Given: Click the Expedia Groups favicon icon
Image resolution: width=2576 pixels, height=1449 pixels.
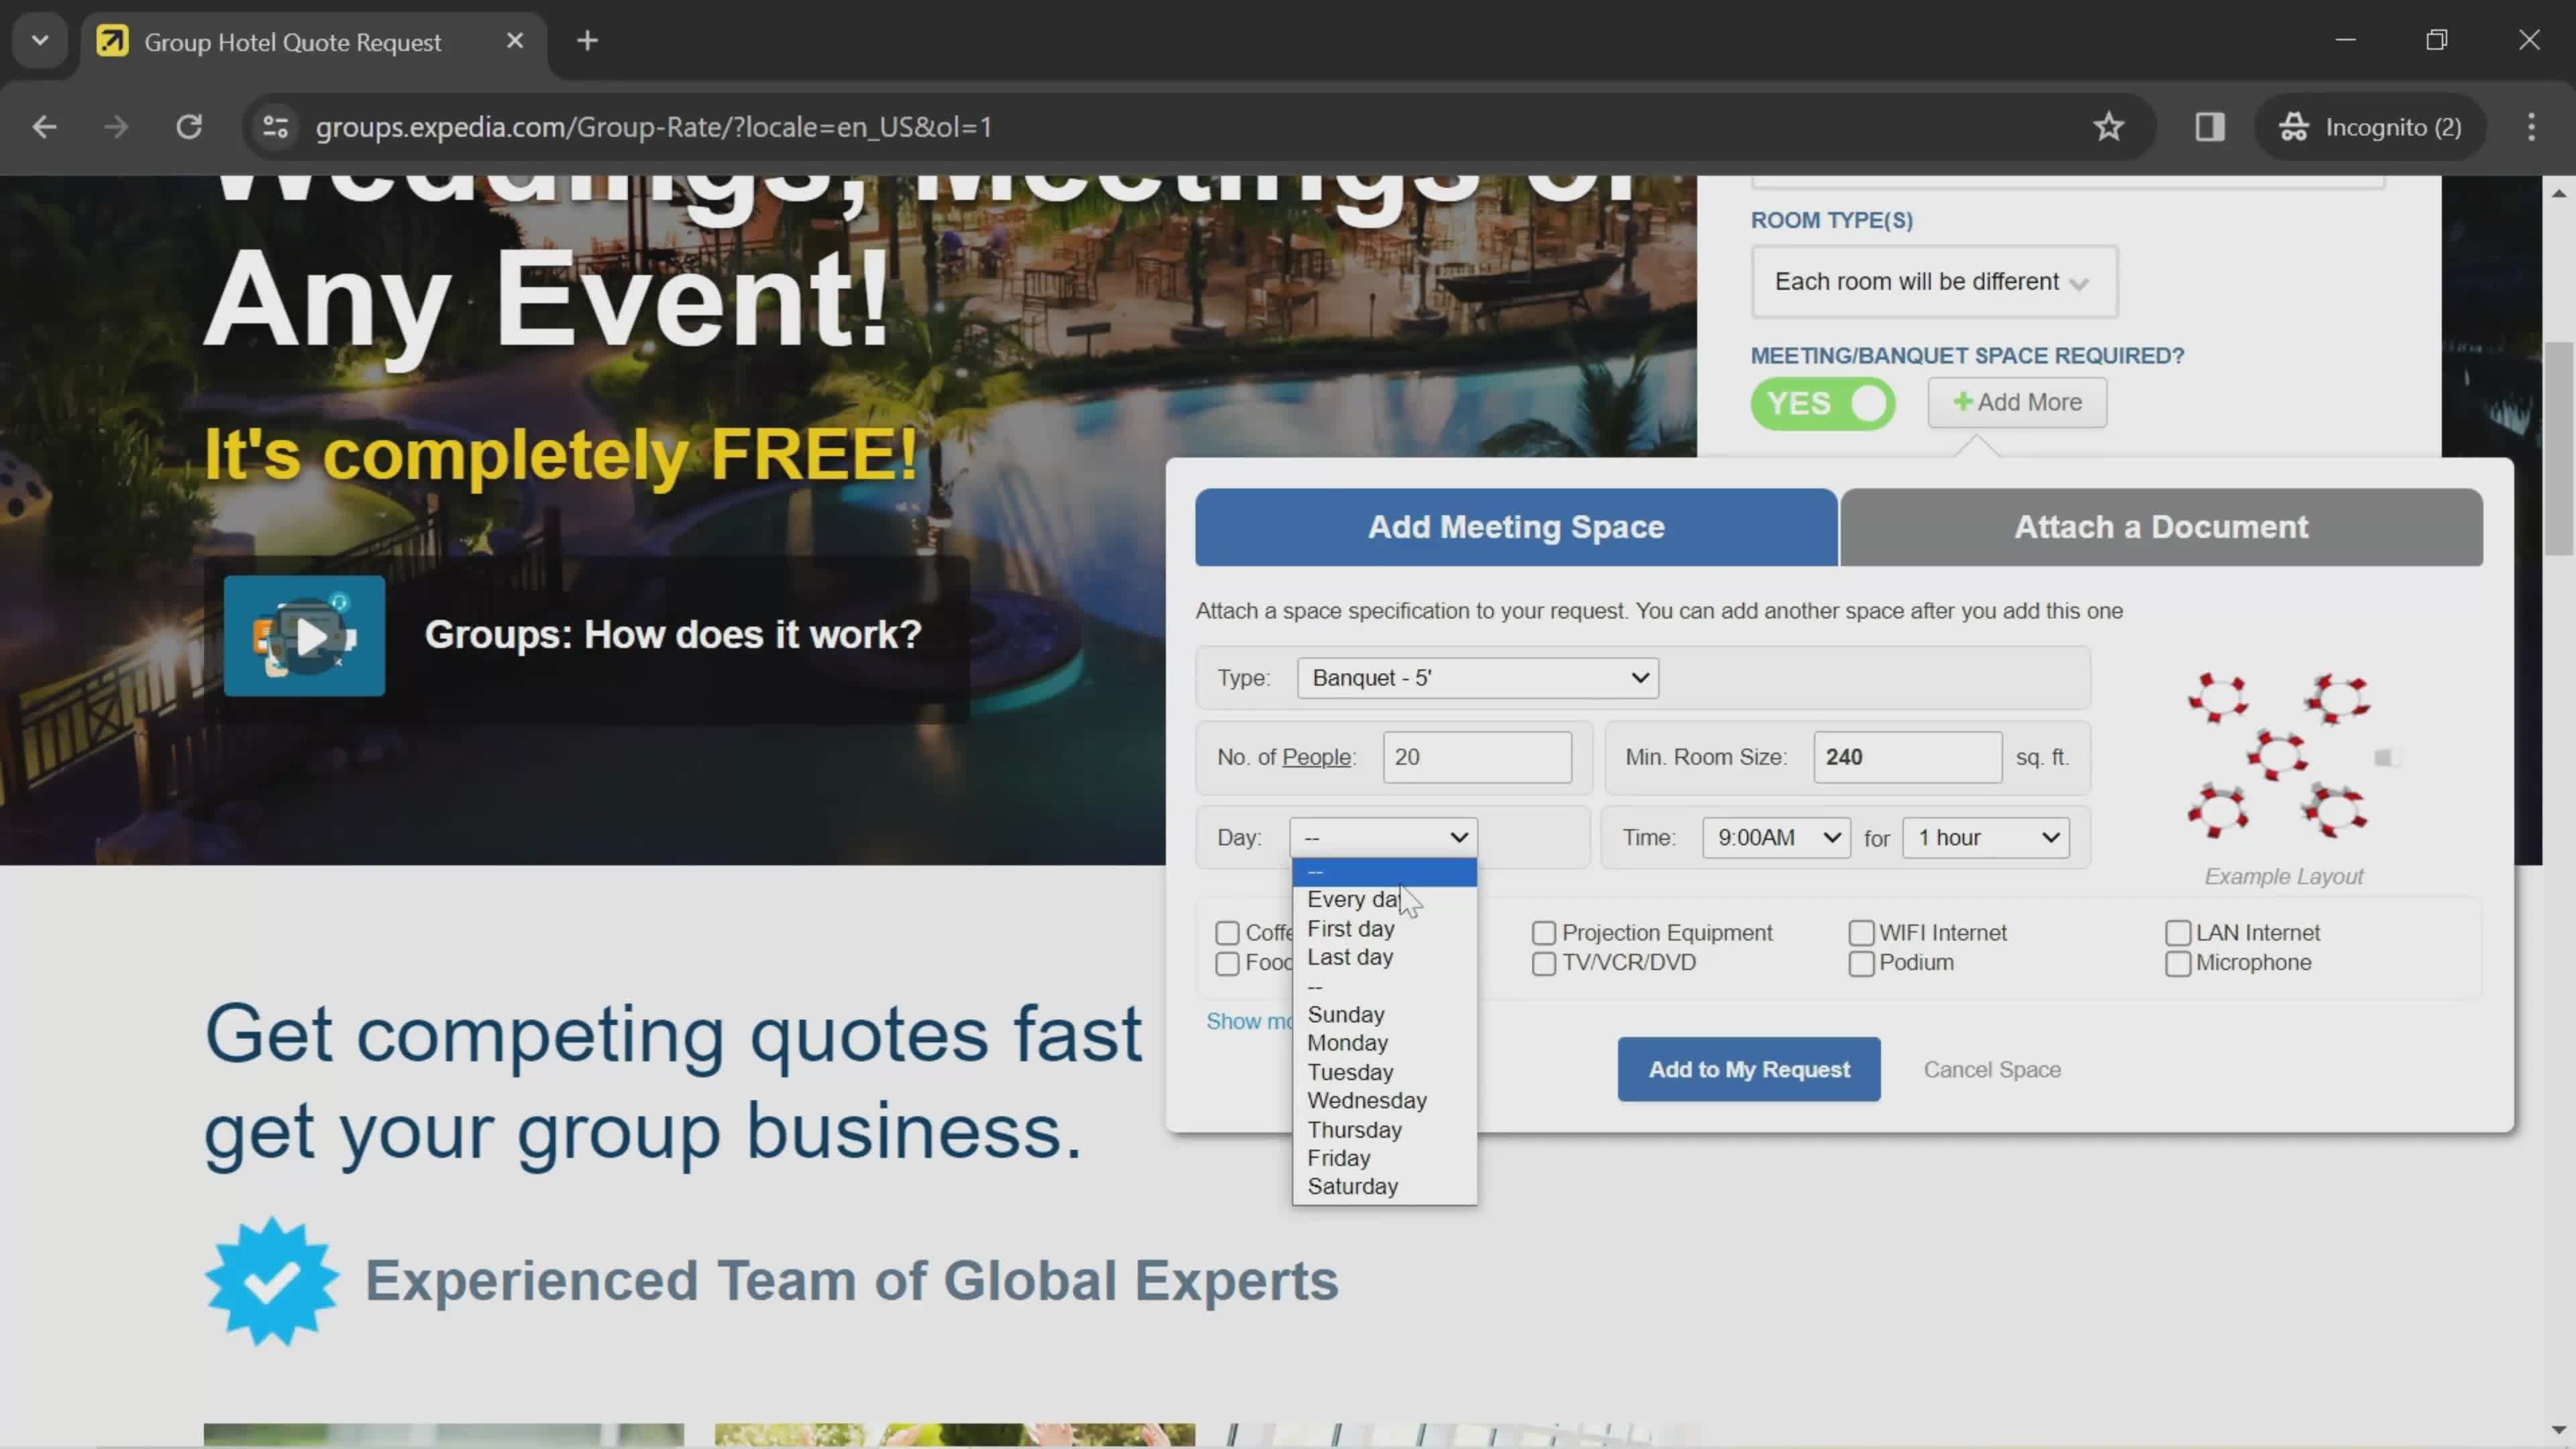Looking at the screenshot, I should (x=110, y=39).
